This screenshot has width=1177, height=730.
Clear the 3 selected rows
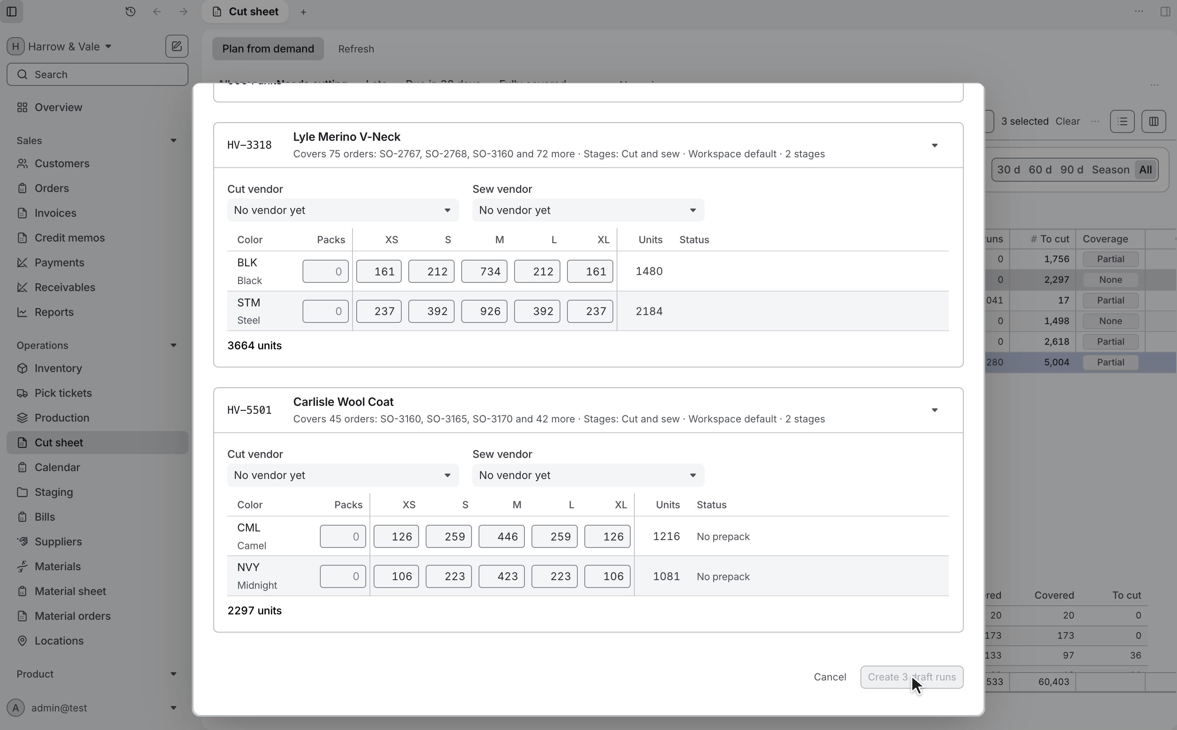click(1067, 121)
